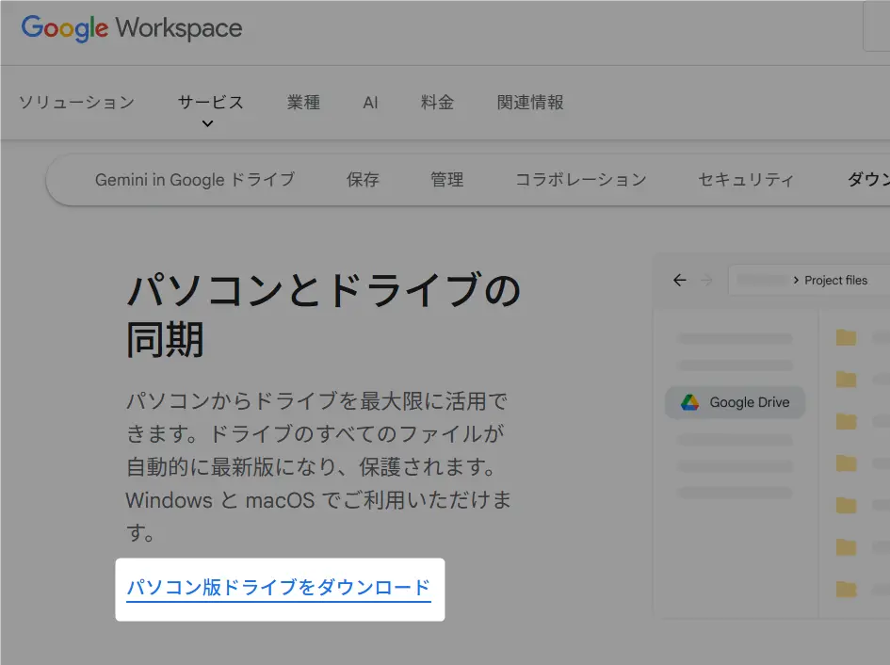Click the back arrow in the file browser illustration
The image size is (890, 665).
[x=680, y=280]
